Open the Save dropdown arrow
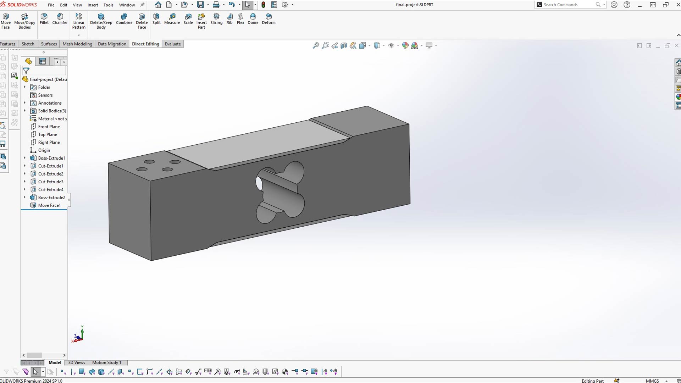681x383 pixels. (x=208, y=5)
